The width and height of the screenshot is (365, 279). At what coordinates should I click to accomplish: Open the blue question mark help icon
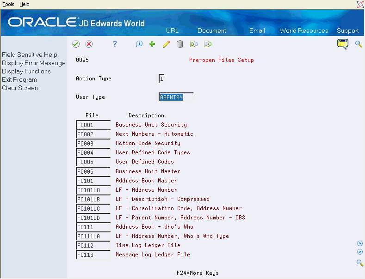pos(115,44)
